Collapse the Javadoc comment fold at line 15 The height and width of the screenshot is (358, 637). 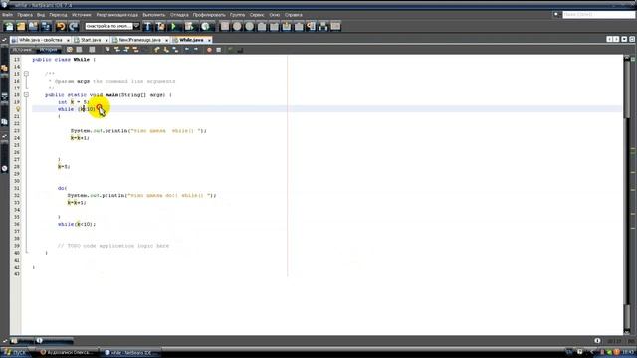[26, 74]
